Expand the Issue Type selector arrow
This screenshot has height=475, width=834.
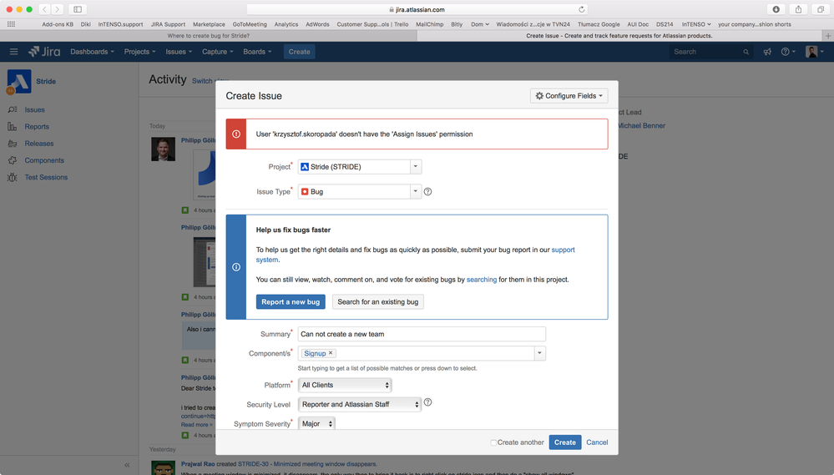[416, 191]
